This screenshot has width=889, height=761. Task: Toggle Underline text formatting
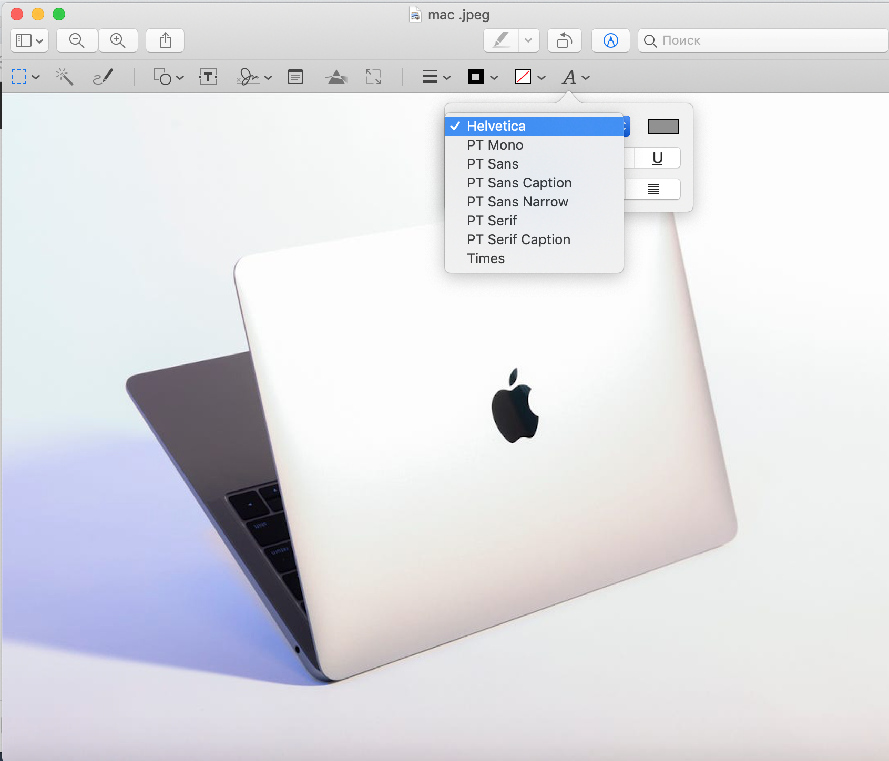[658, 158]
